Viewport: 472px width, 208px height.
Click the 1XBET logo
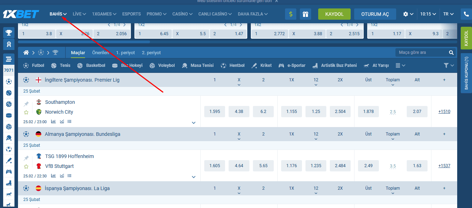coord(21,14)
